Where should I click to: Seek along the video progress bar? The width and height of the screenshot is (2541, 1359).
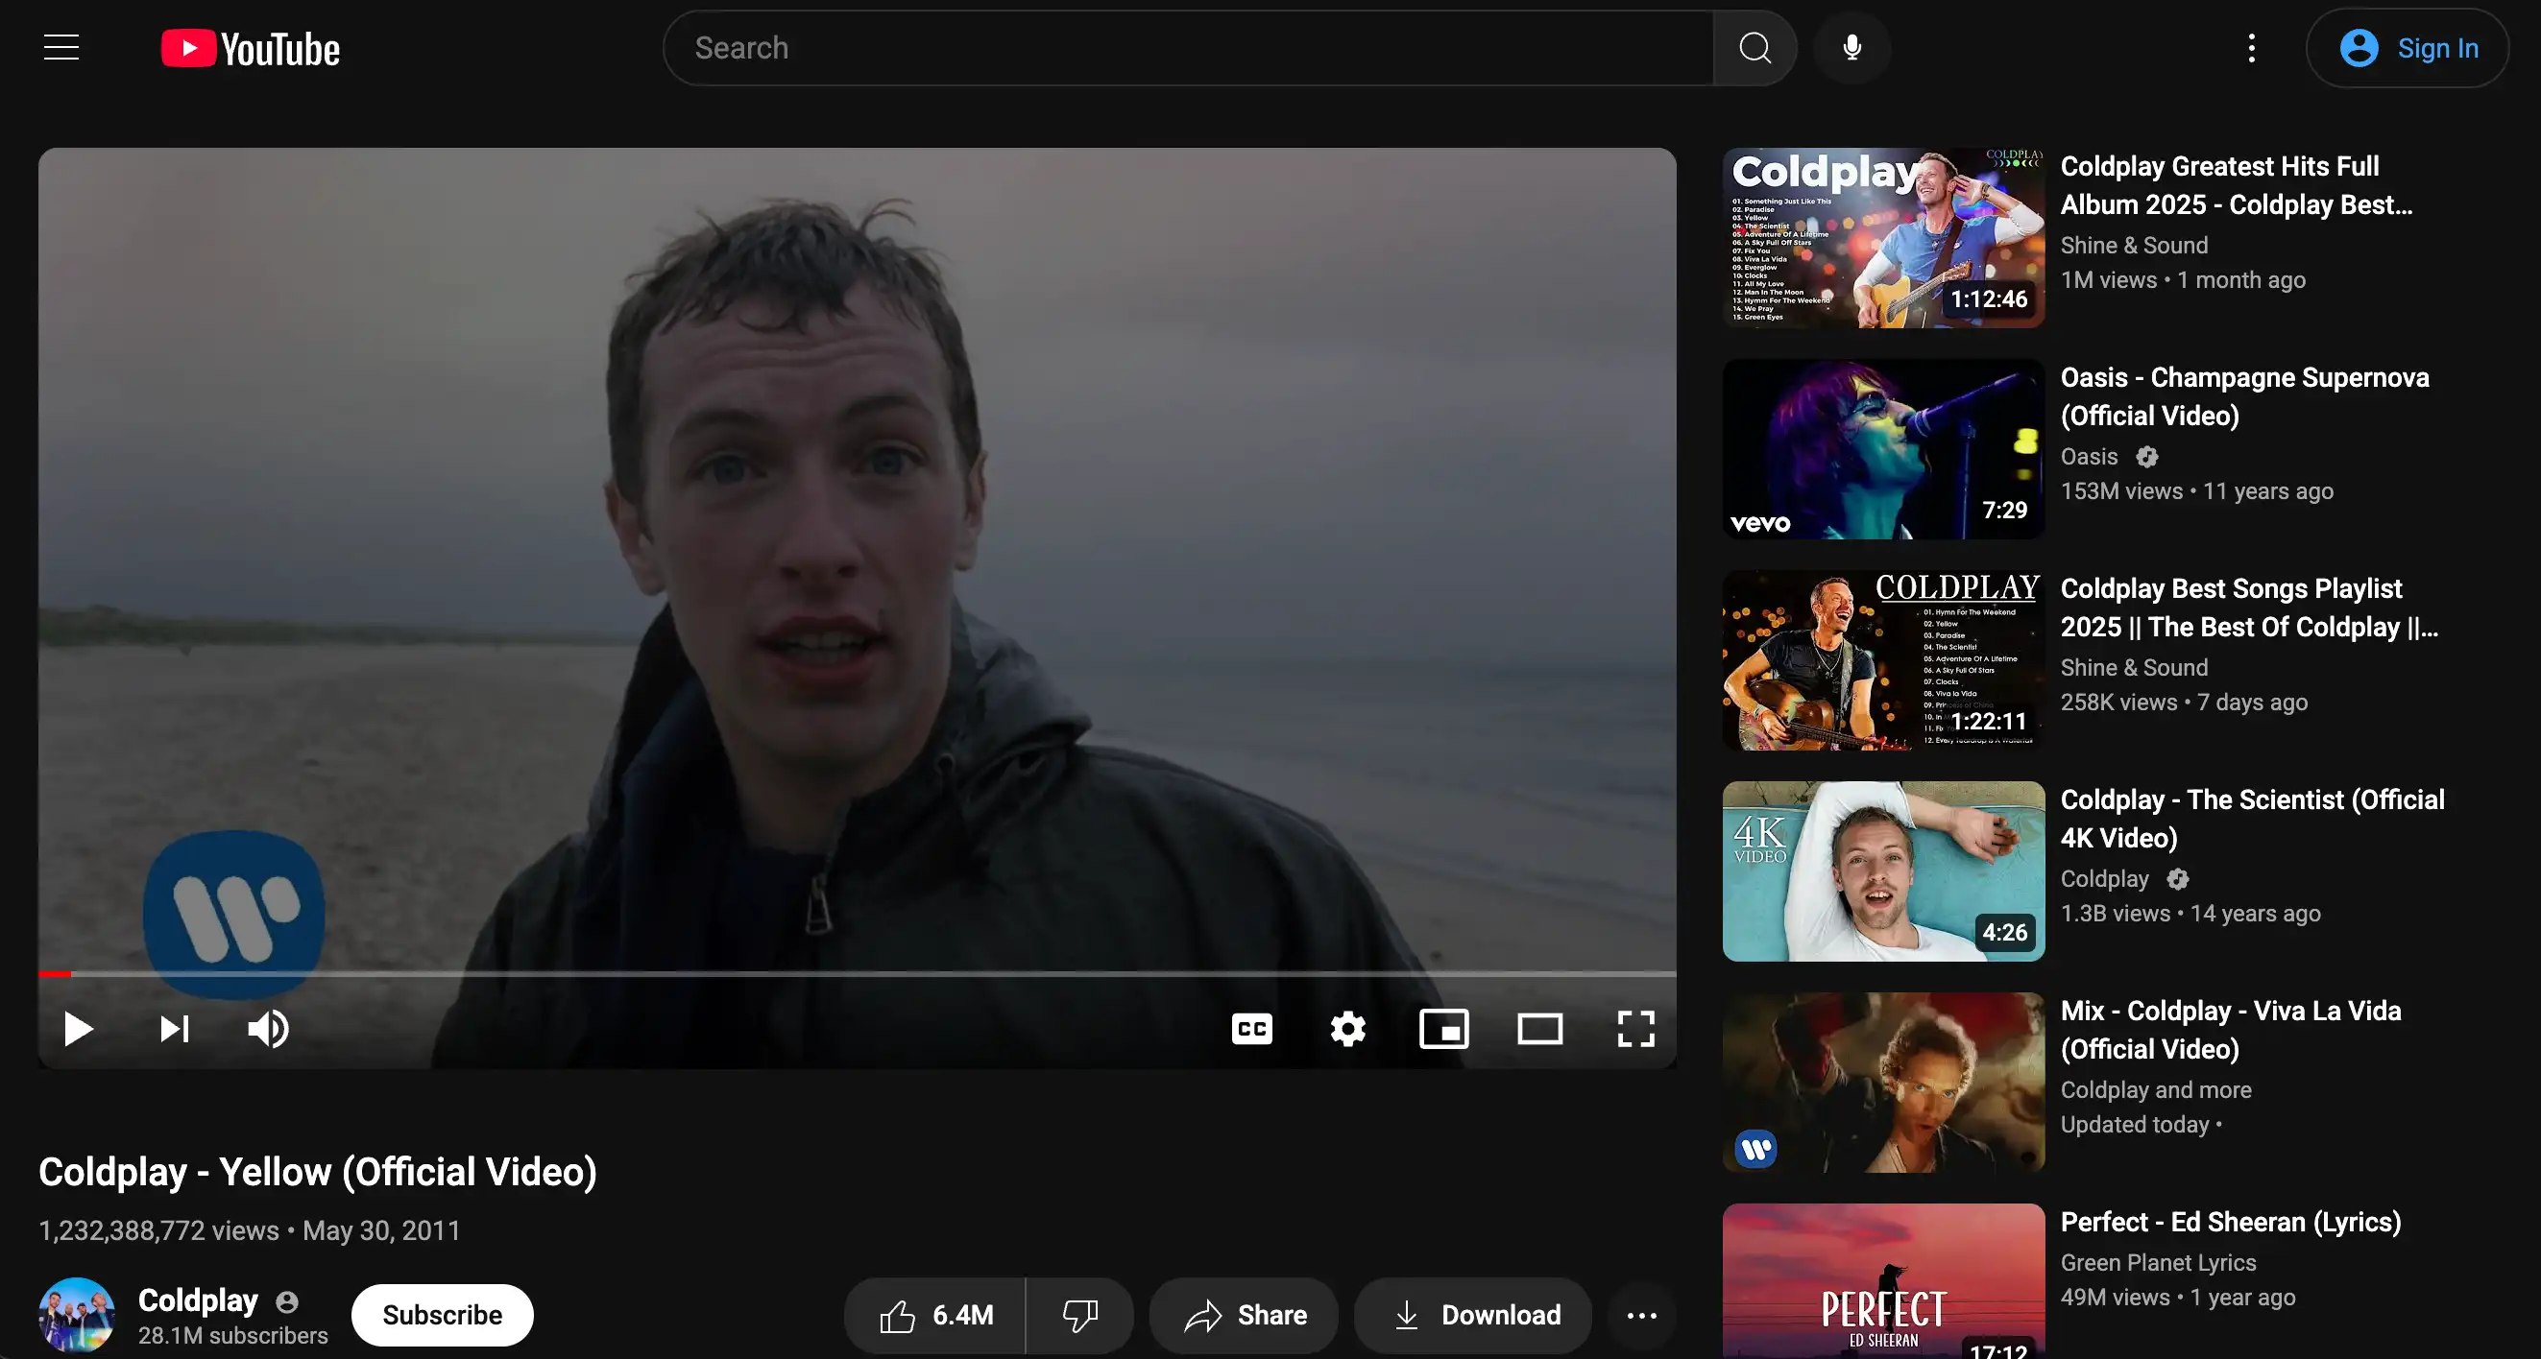tap(858, 974)
